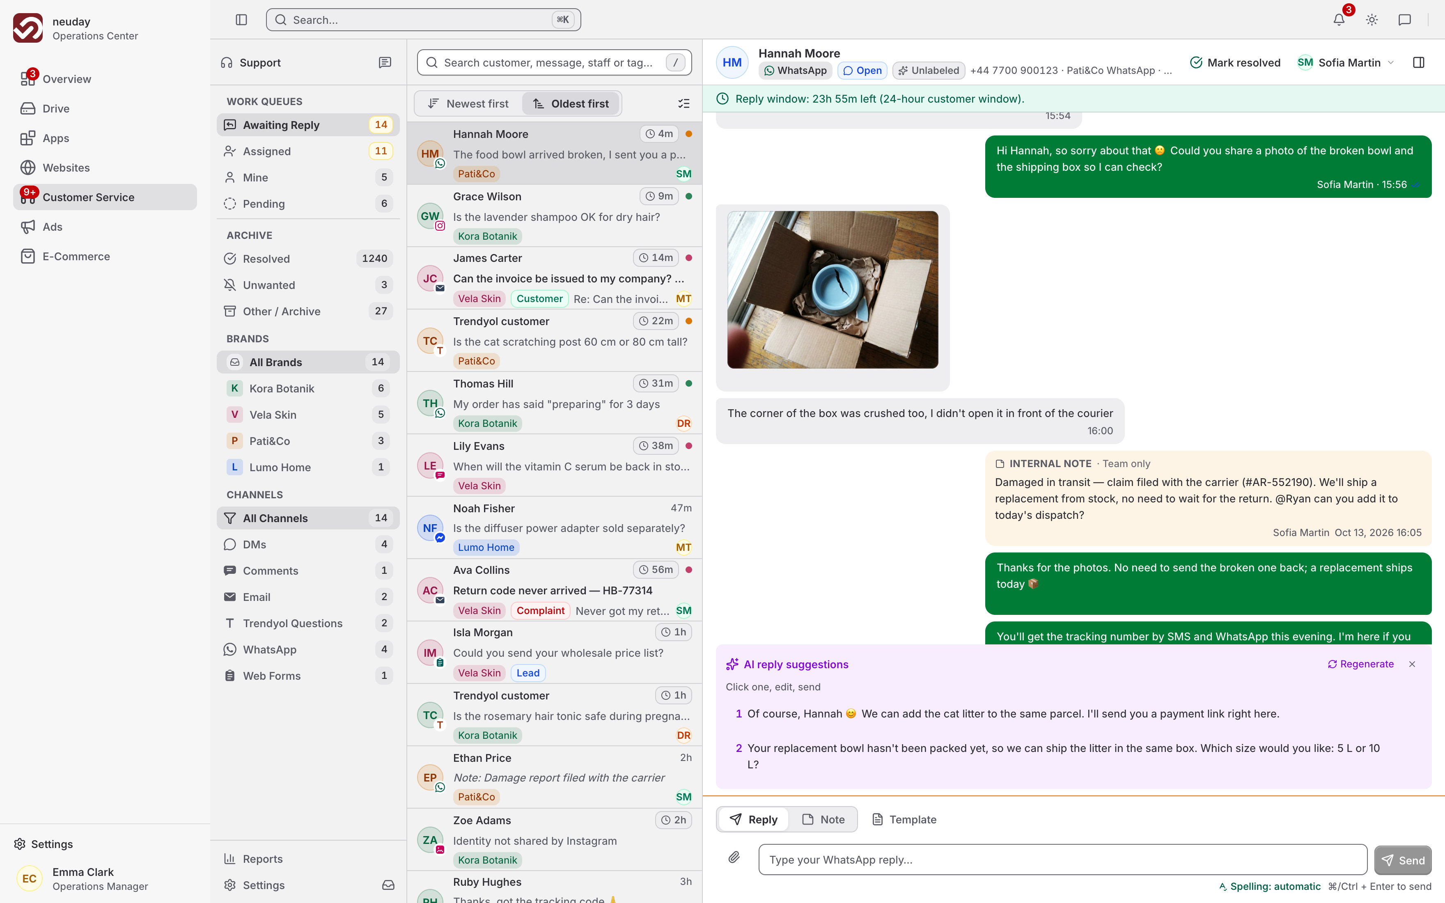Image resolution: width=1445 pixels, height=903 pixels.
Task: Open Drive in the left navigation
Action: coord(105,109)
